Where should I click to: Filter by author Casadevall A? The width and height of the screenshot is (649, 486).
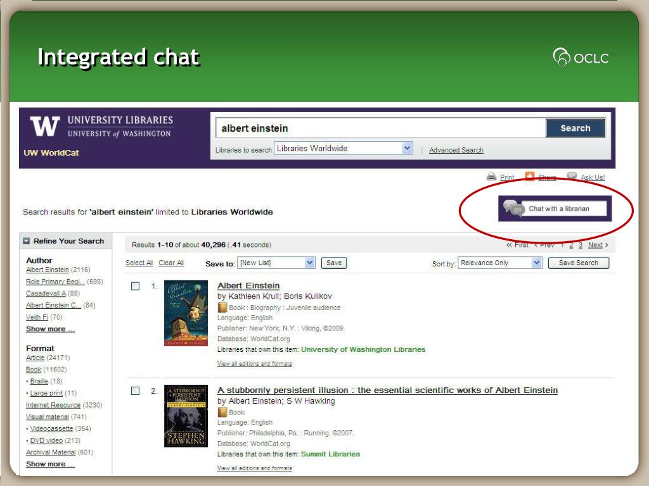coord(46,294)
